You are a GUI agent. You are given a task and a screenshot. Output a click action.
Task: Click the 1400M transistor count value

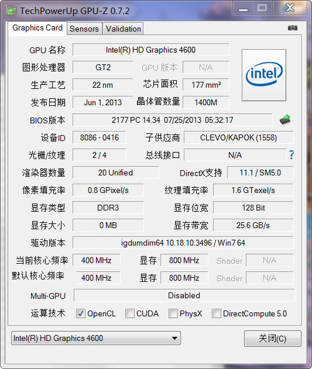pyautogui.click(x=206, y=103)
